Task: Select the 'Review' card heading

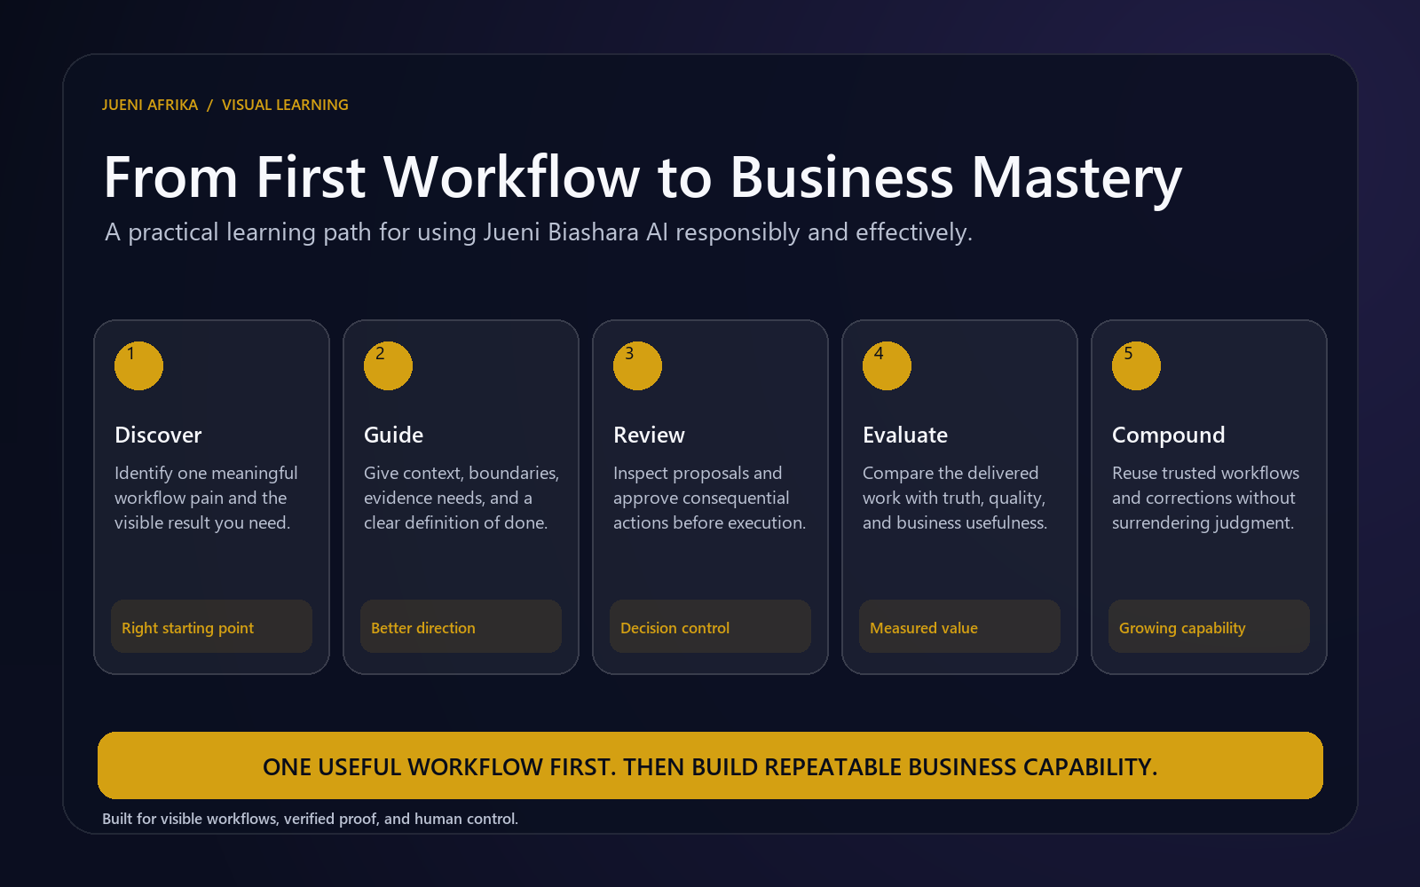Action: click(x=649, y=435)
